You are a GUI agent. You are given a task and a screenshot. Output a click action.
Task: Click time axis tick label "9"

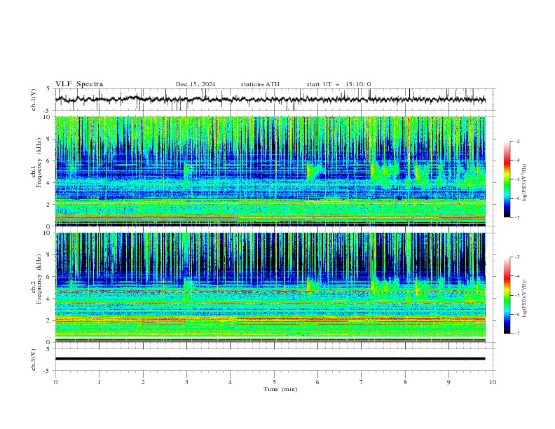pos(448,382)
